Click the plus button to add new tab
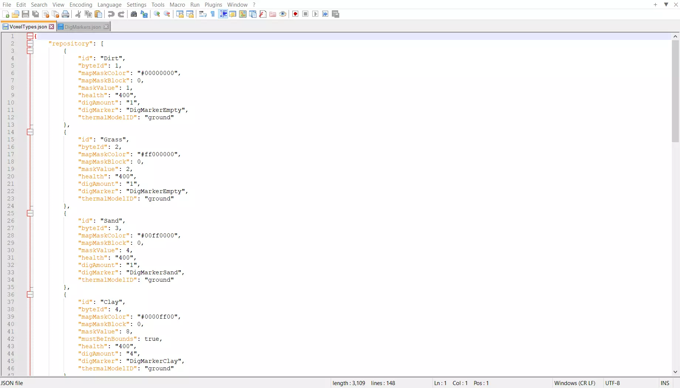 click(x=655, y=4)
